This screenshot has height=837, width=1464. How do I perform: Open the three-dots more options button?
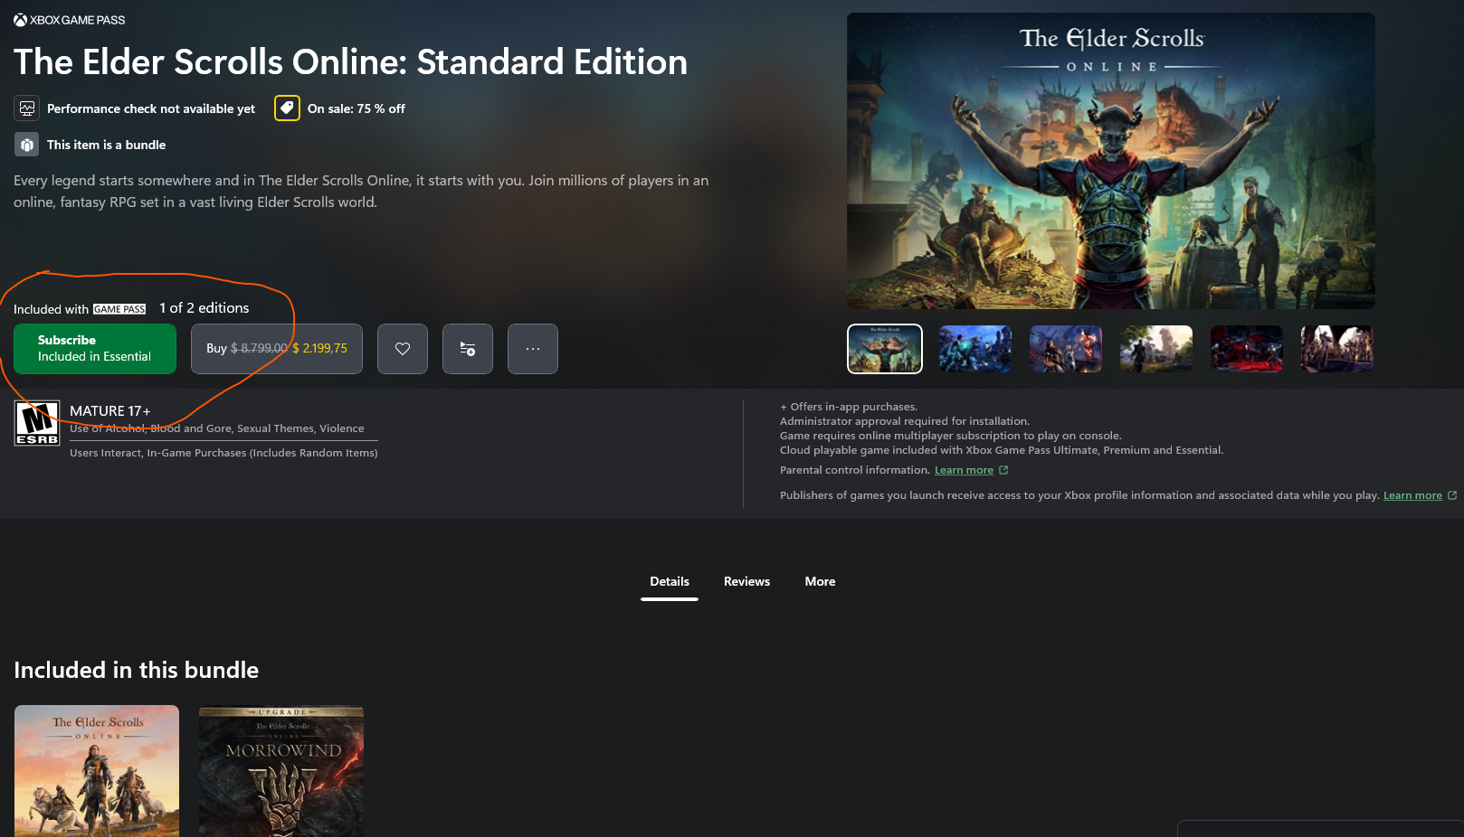[533, 349]
